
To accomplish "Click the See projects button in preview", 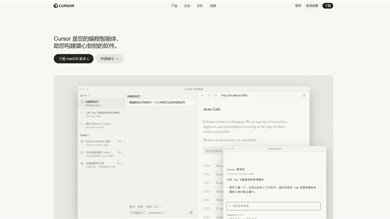I will point(214,151).
